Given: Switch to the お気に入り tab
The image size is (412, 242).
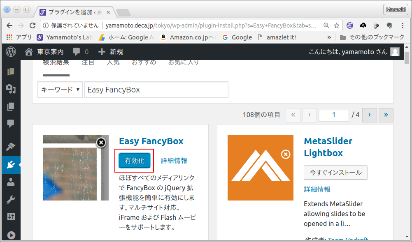Looking at the screenshot, I should (x=184, y=62).
